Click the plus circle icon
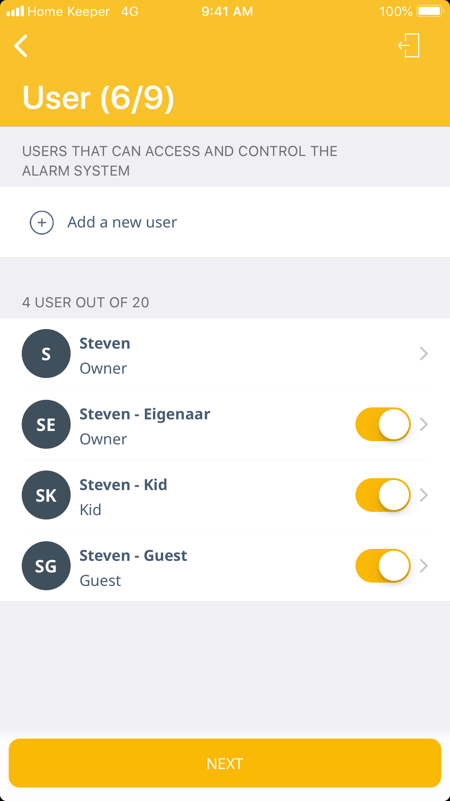The width and height of the screenshot is (450, 801). (42, 222)
